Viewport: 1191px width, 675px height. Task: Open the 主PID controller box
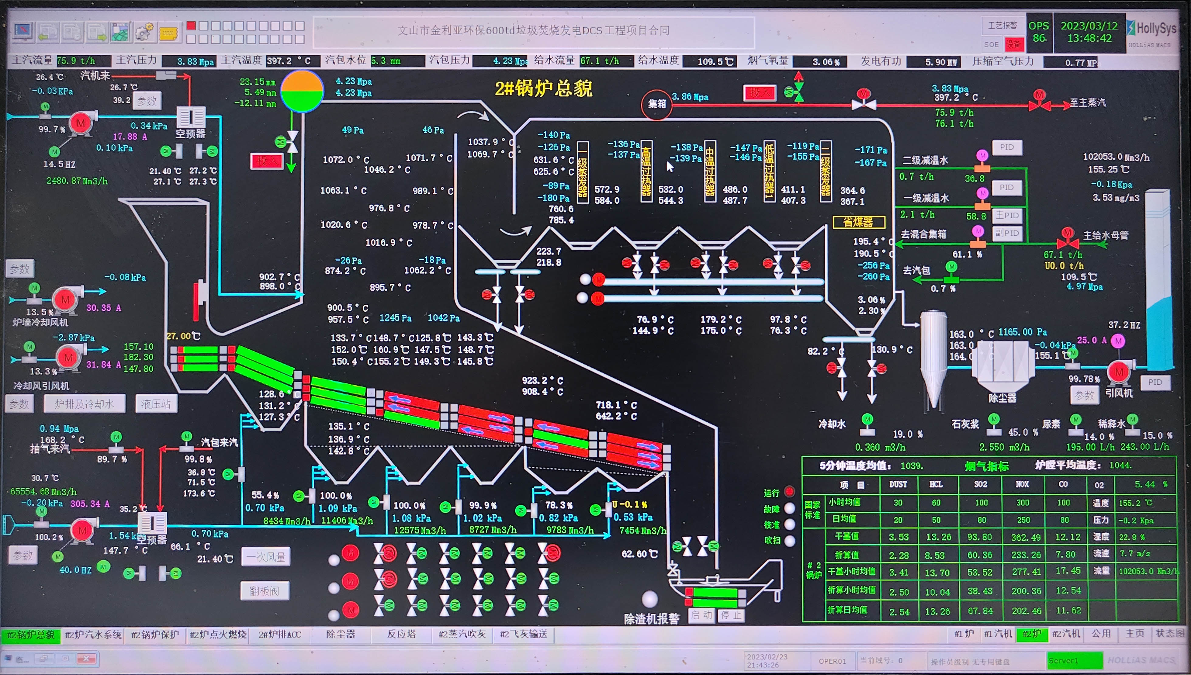pyautogui.click(x=1007, y=216)
